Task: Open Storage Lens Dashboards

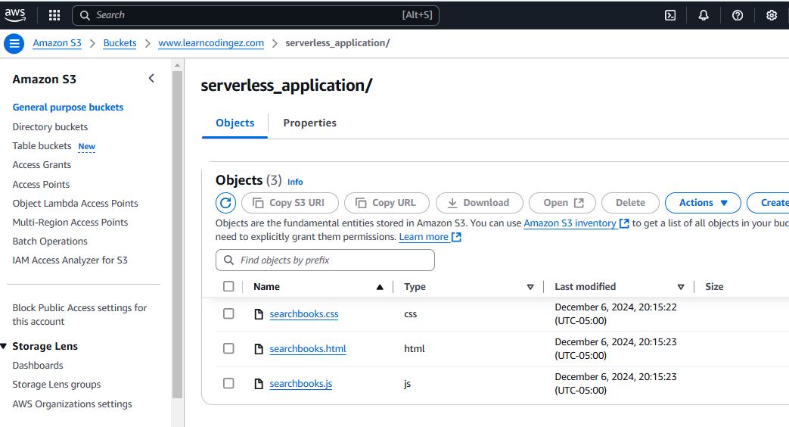Action: 38,366
